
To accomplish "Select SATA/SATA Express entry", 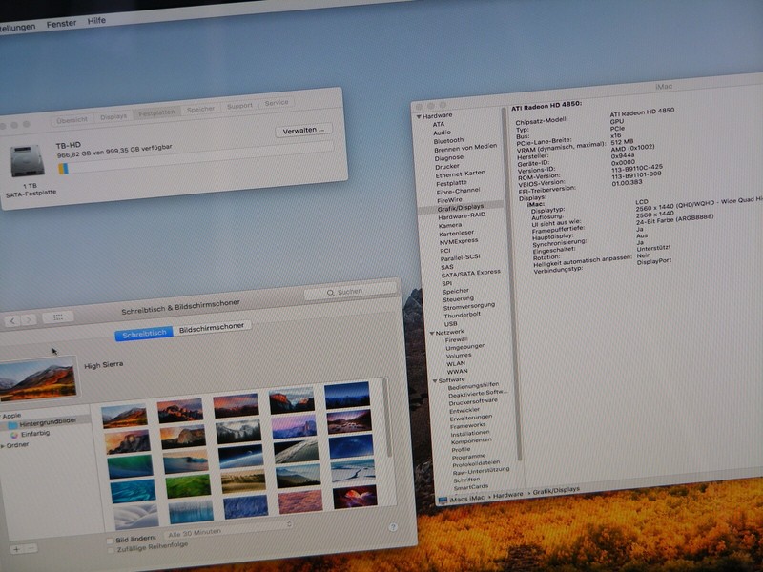I will [x=470, y=274].
